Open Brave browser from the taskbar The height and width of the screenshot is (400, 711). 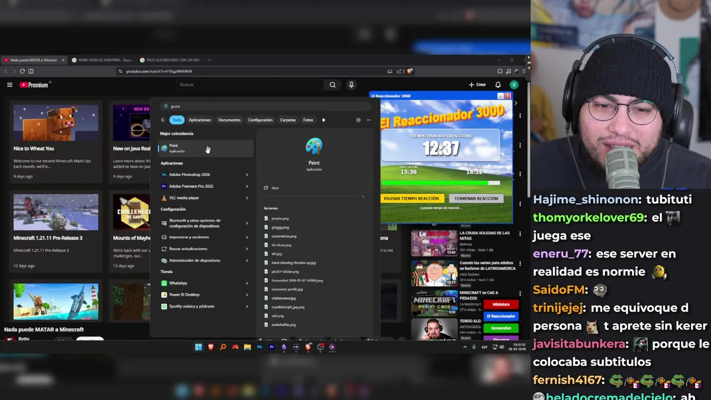(x=211, y=347)
